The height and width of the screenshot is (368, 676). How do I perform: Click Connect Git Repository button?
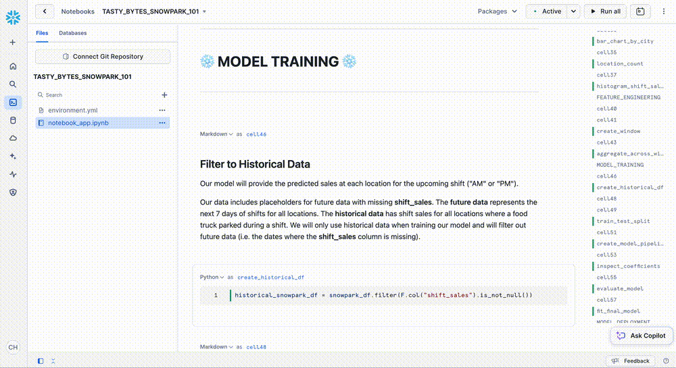point(103,57)
